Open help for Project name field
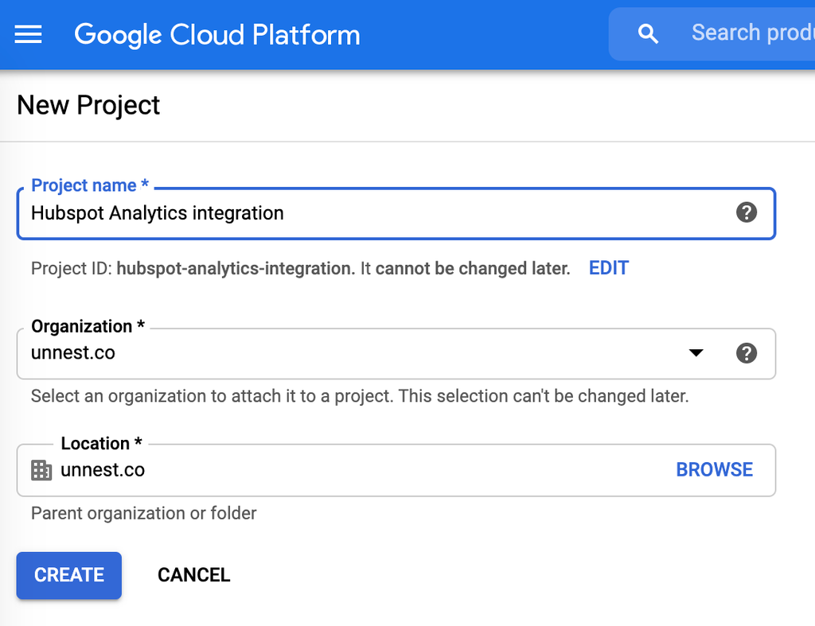This screenshot has width=815, height=626. tap(747, 212)
